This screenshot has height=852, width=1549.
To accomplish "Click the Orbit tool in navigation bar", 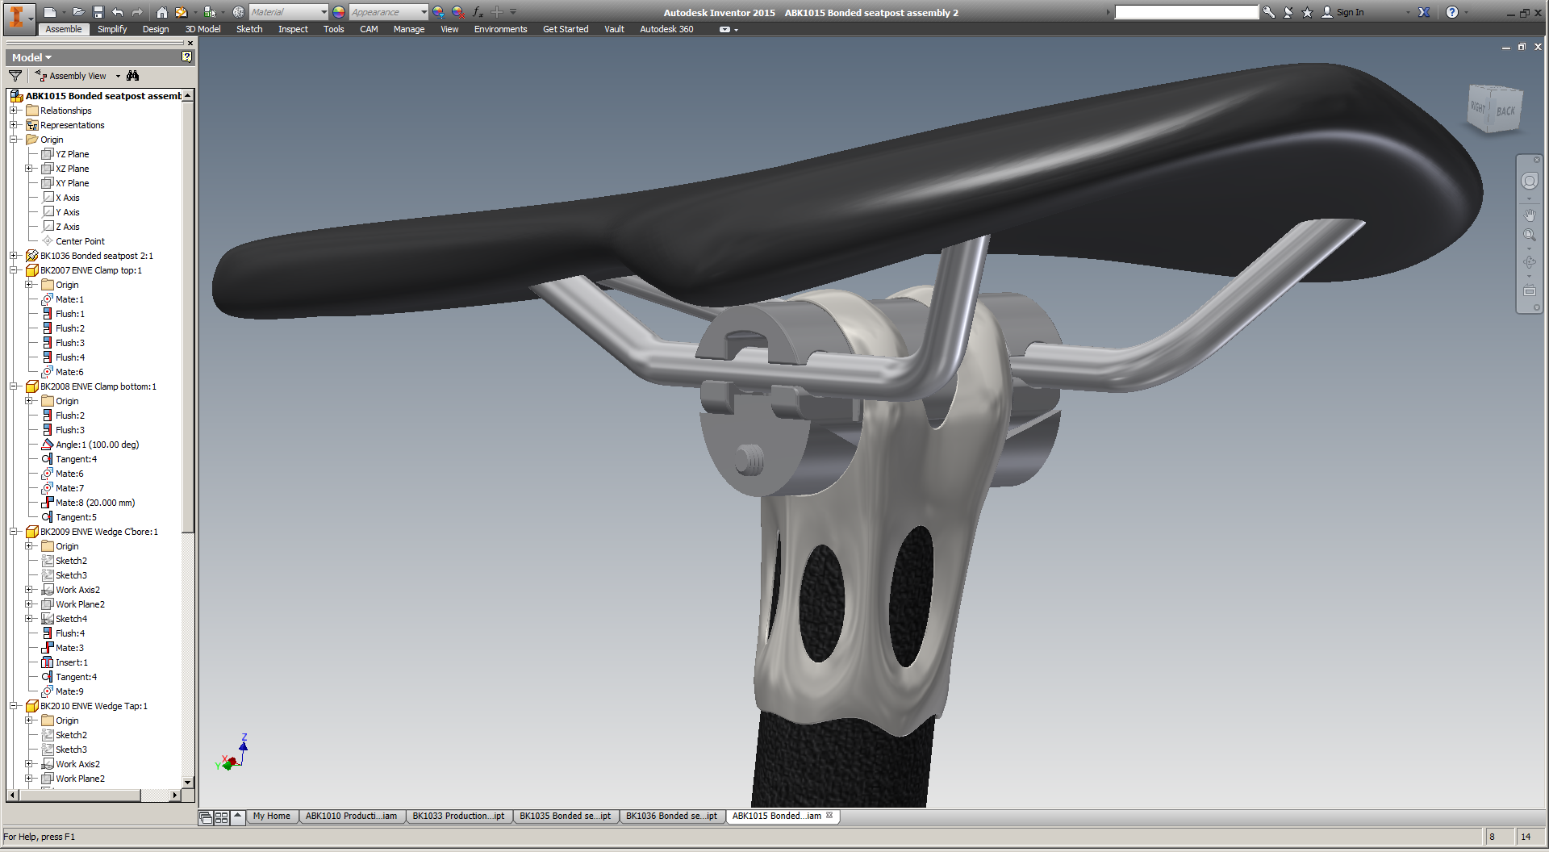I will 1529,262.
